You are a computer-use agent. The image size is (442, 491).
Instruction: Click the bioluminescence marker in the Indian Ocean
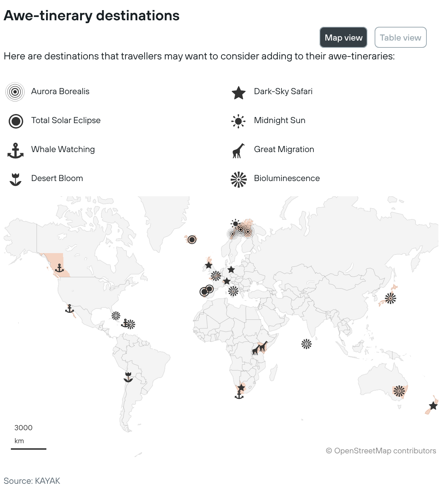[307, 344]
